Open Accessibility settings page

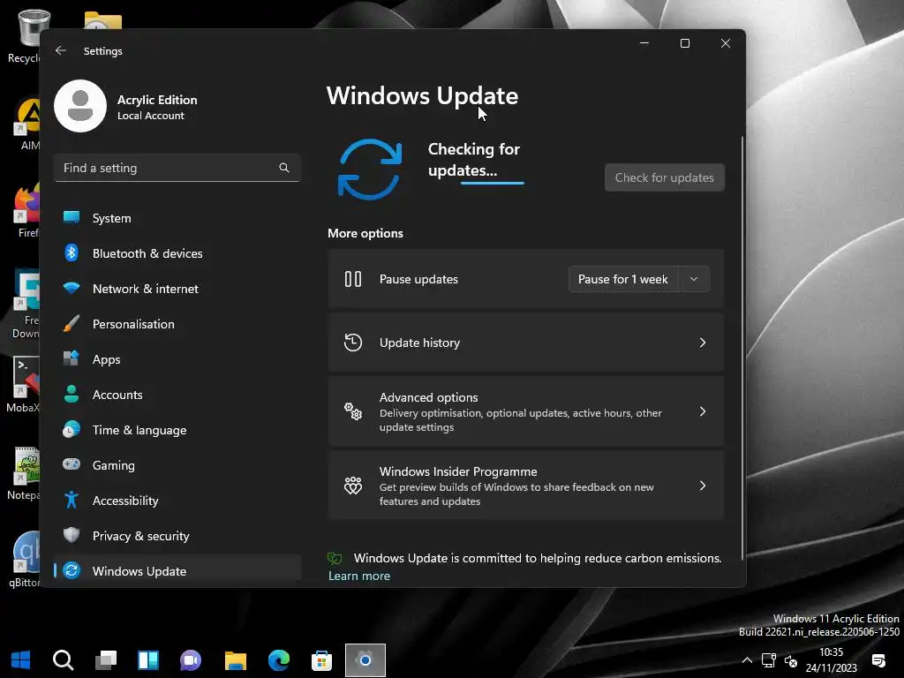(177, 501)
